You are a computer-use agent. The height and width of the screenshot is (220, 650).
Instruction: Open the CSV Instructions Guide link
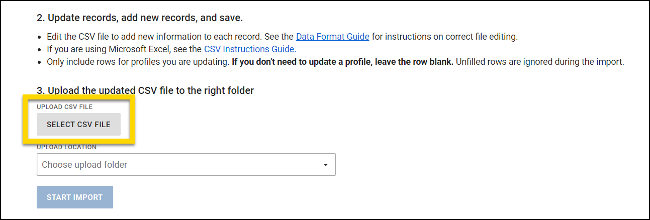tap(250, 49)
